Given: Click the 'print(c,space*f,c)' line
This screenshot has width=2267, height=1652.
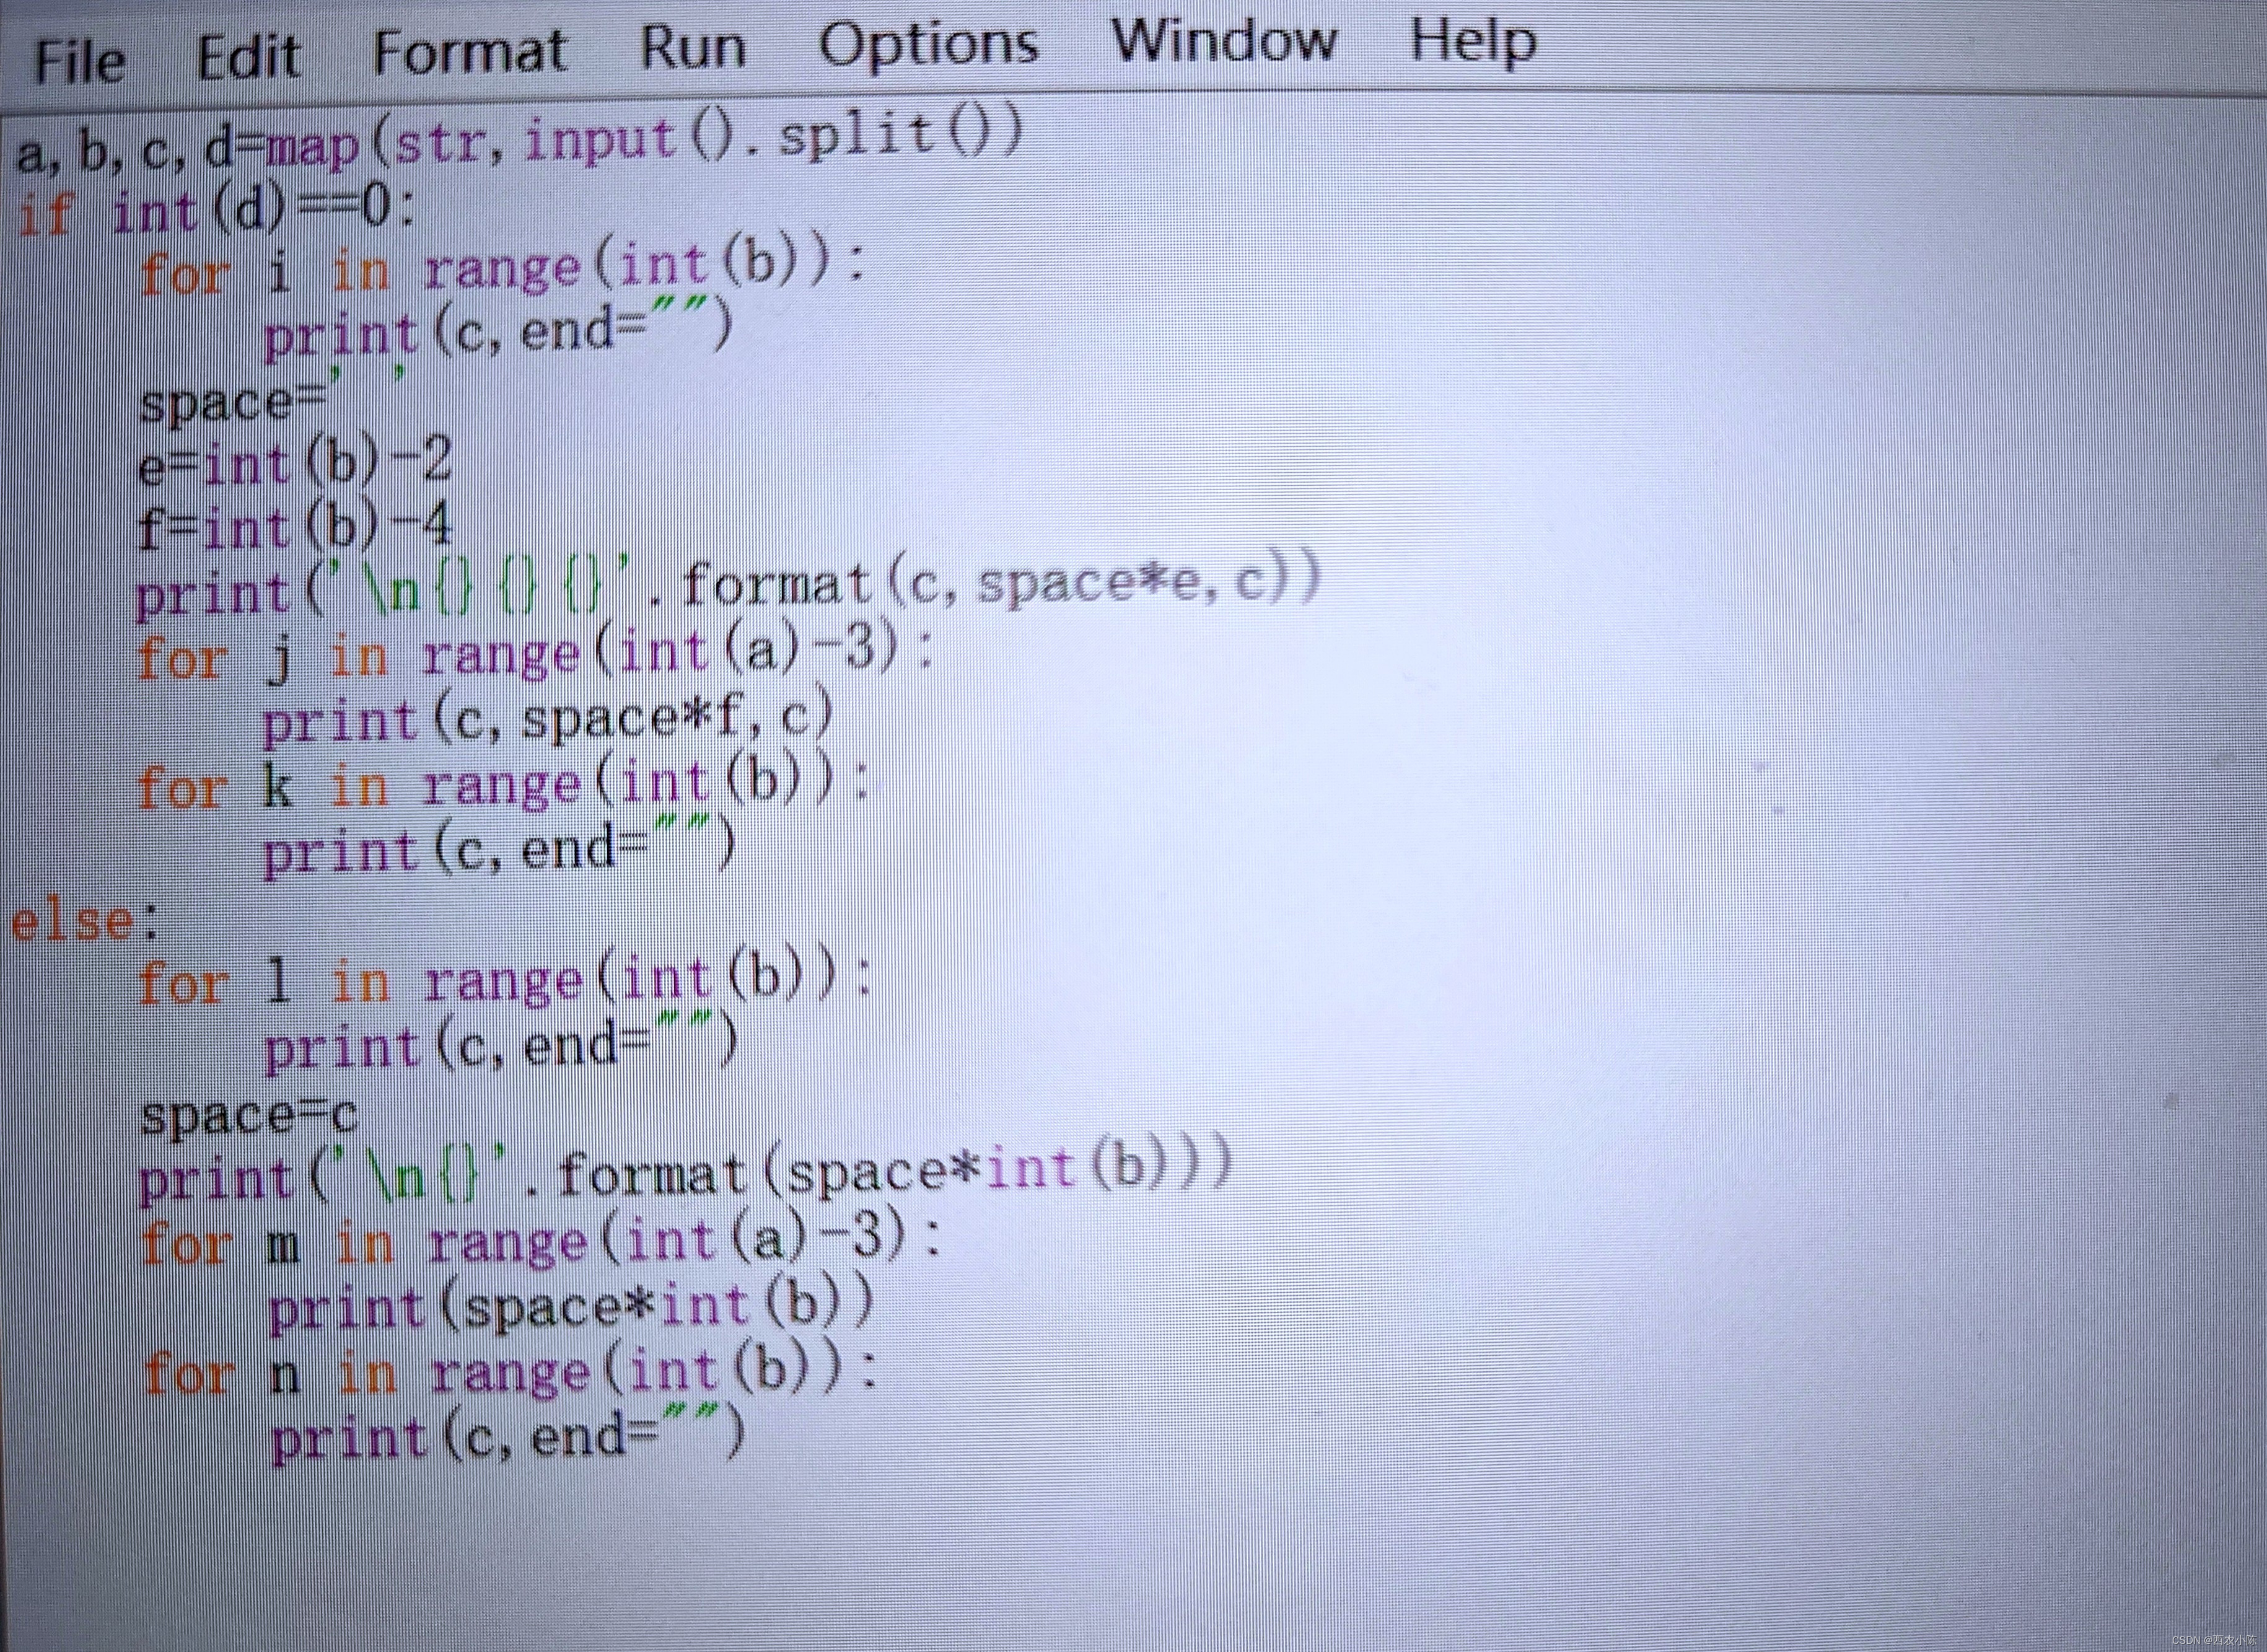Looking at the screenshot, I should pyautogui.click(x=546, y=719).
